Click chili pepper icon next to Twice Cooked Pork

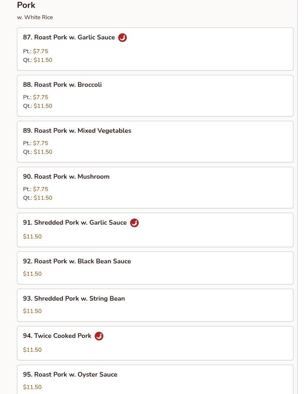coord(99,336)
